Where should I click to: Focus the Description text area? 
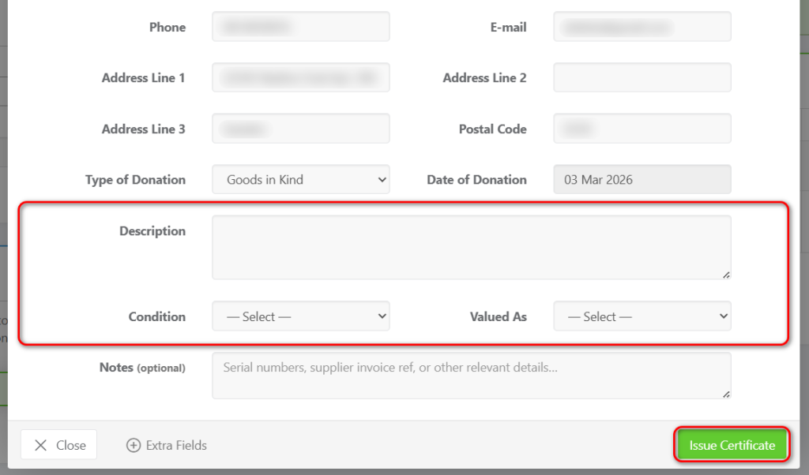(x=471, y=247)
